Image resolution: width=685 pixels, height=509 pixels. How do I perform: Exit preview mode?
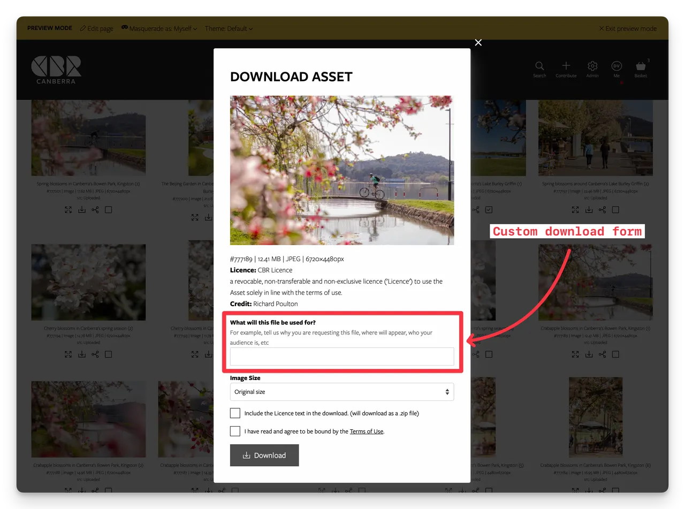(x=627, y=28)
